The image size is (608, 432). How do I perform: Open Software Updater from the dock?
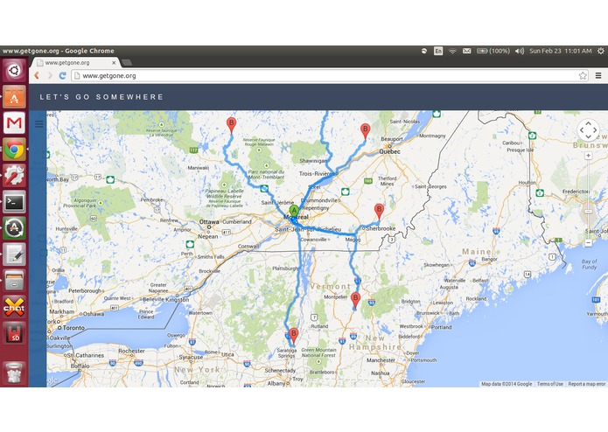click(x=14, y=228)
